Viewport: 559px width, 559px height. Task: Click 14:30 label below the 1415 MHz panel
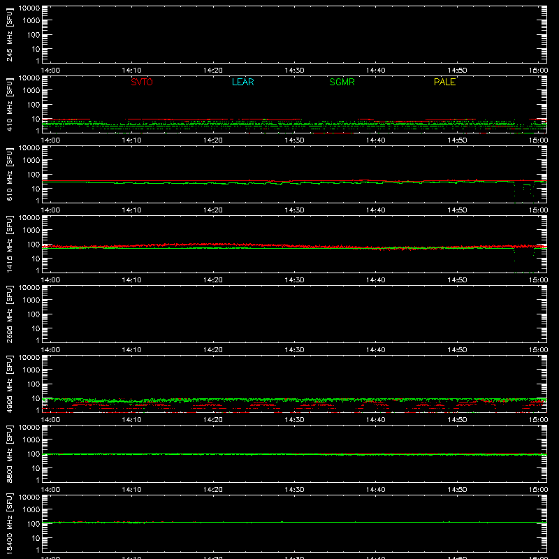(294, 280)
